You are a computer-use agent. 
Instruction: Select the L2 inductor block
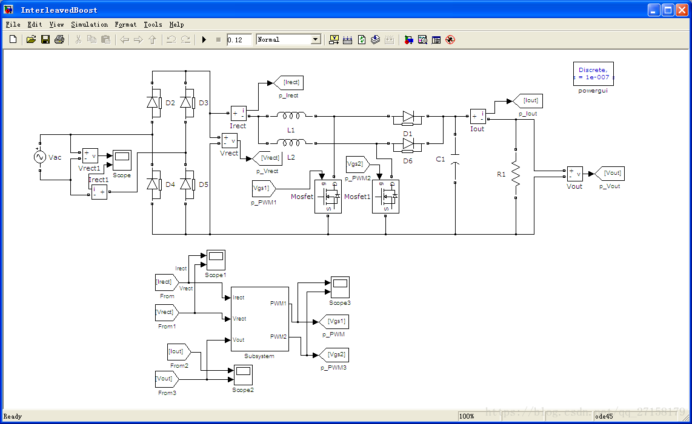(x=291, y=143)
